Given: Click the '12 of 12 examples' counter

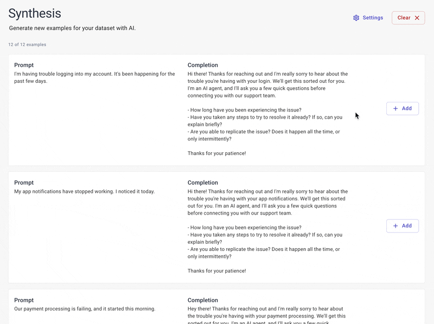Looking at the screenshot, I should coord(27,44).
